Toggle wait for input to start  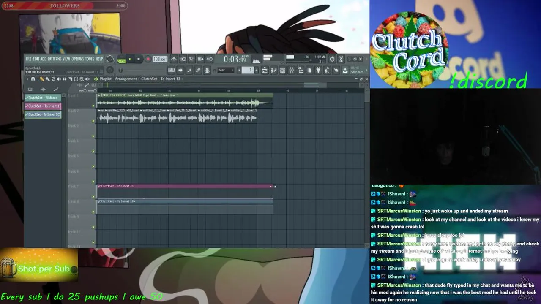pos(183,59)
